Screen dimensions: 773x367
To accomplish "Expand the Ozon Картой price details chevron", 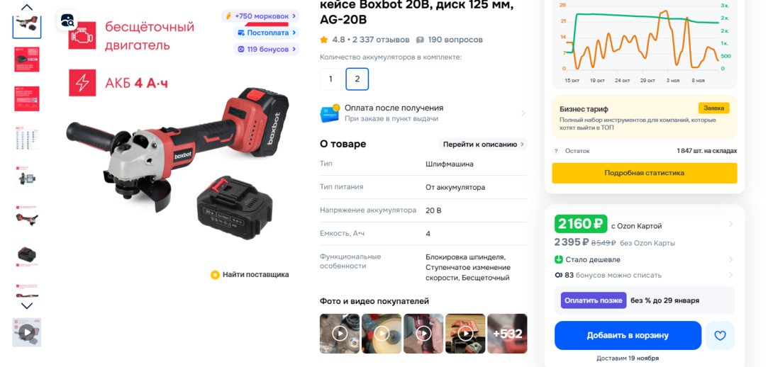I will point(730,224).
